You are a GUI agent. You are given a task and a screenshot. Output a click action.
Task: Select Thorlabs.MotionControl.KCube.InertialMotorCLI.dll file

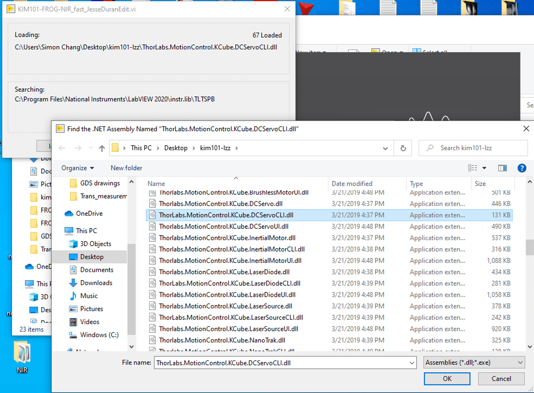tap(329, 249)
